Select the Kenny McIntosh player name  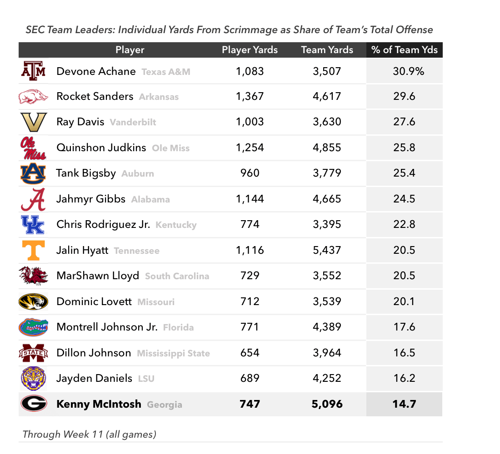(x=99, y=404)
